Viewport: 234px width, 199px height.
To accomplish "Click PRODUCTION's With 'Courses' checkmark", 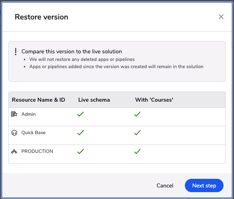I will click(137, 151).
